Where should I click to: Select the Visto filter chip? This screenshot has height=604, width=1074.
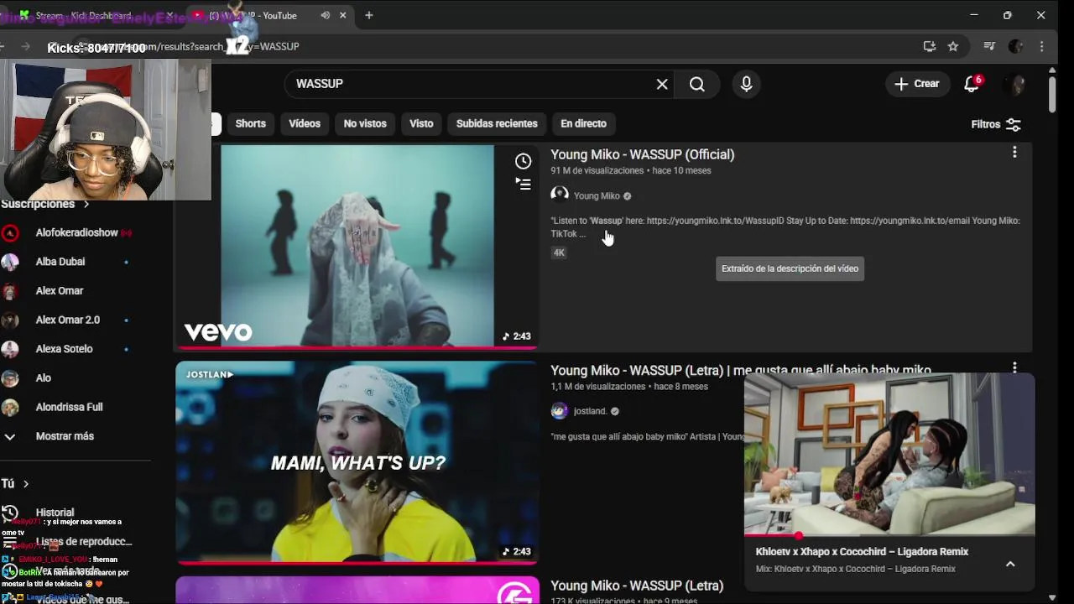tap(421, 123)
